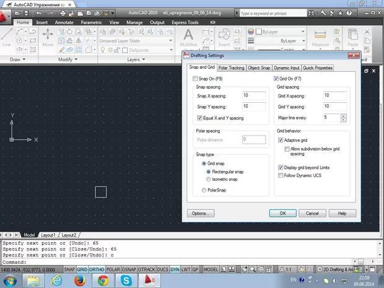
Task: Uncheck Display grid beyond Limits
Action: pos(280,167)
